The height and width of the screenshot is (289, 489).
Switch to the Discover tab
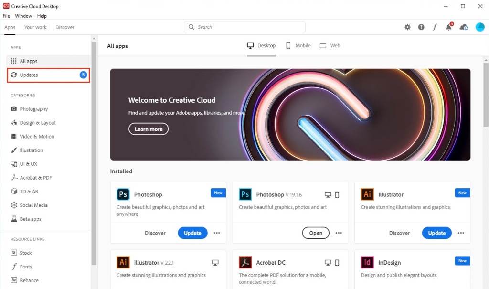[65, 27]
